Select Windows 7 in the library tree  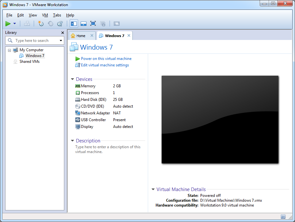35,56
